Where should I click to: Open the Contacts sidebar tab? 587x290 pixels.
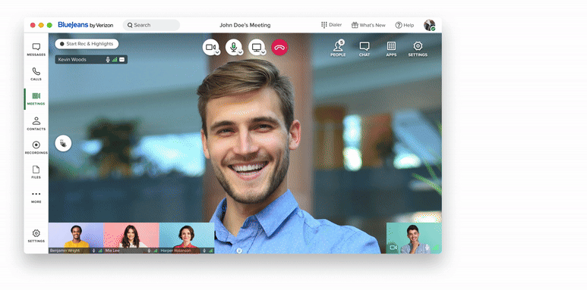[36, 123]
